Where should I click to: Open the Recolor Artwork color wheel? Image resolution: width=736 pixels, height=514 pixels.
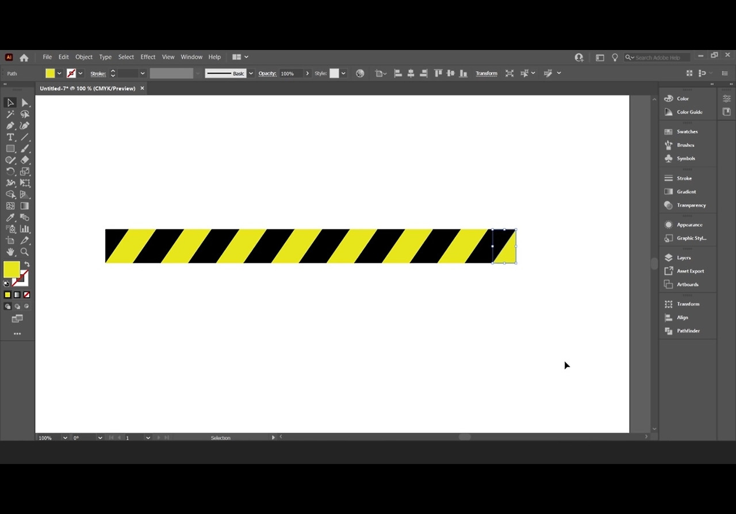360,74
